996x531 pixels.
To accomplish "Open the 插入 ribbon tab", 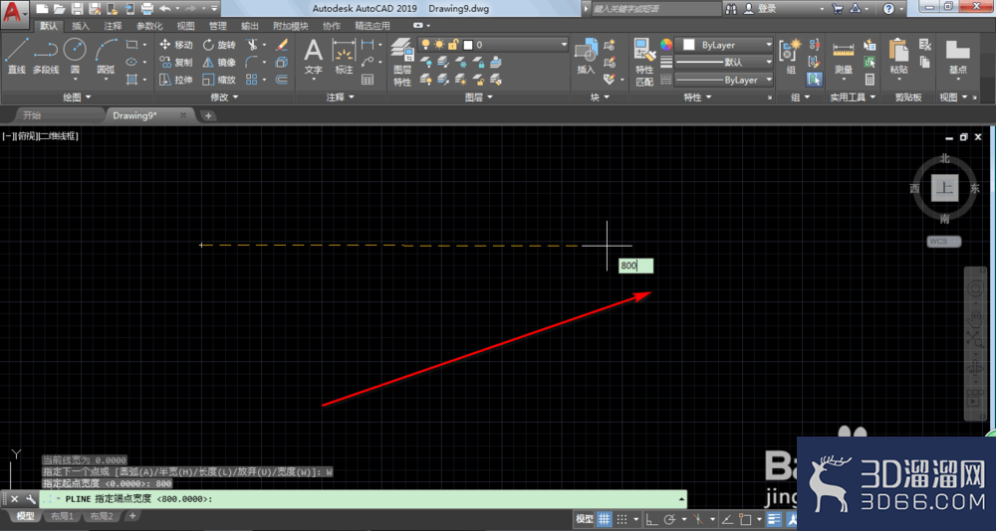I will pyautogui.click(x=81, y=26).
